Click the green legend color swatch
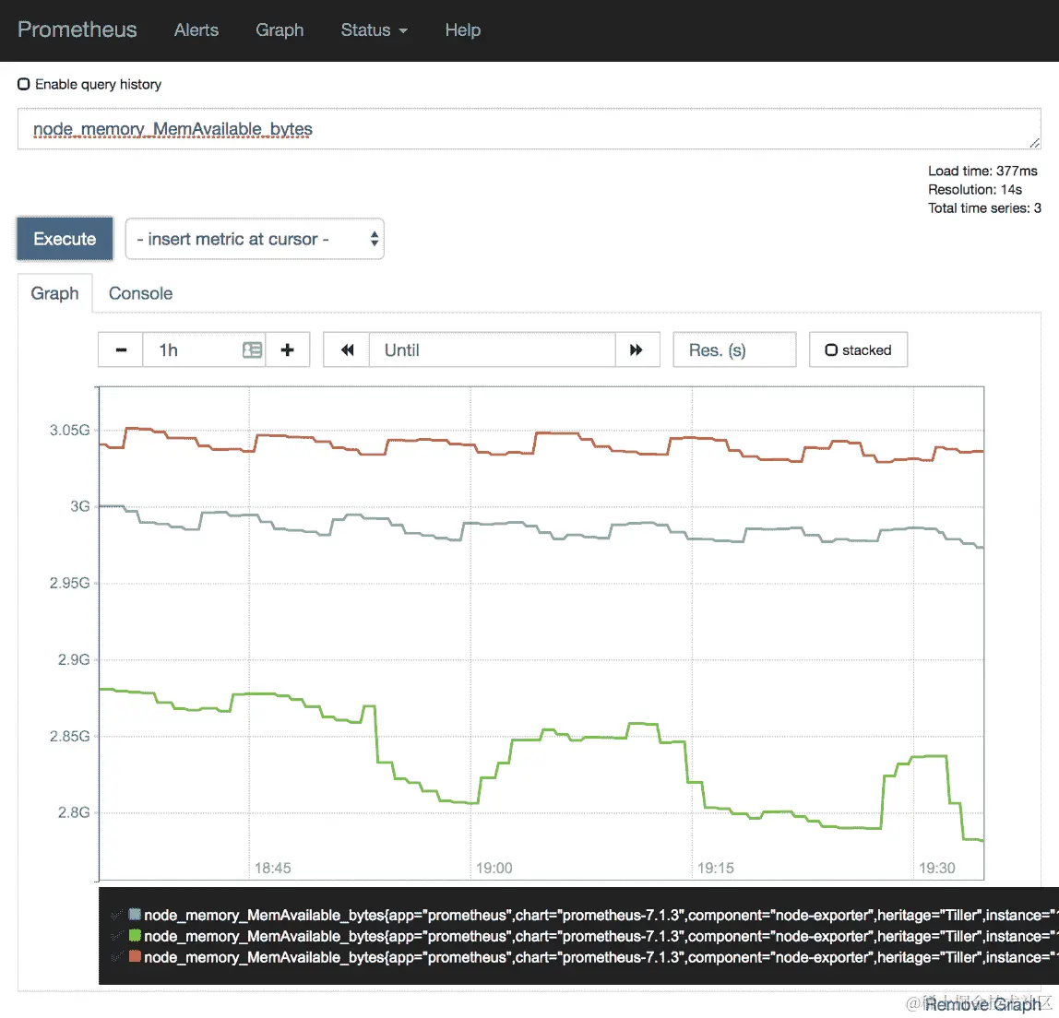Screen dimensions: 1059x1018 (x=135, y=936)
